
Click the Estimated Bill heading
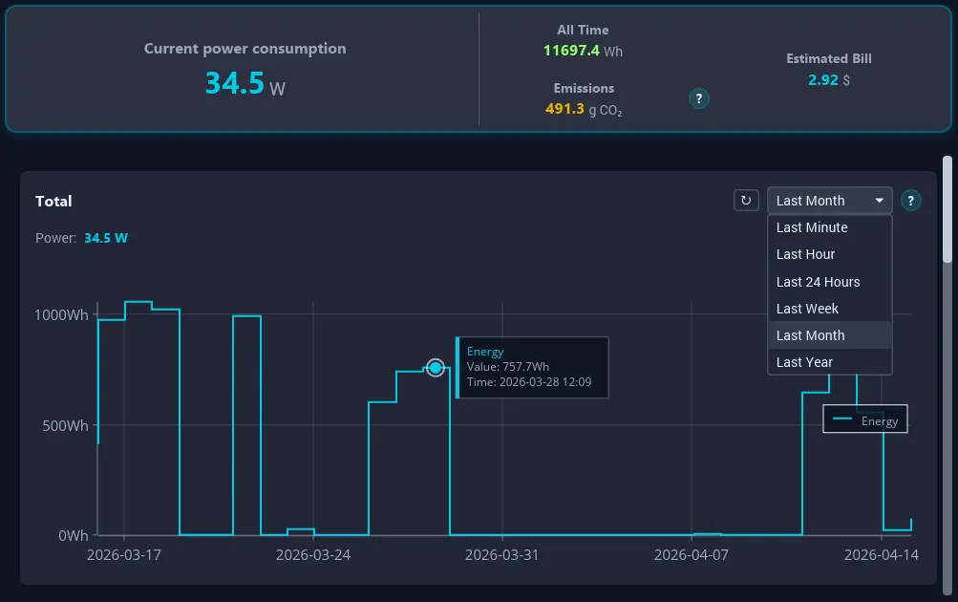pyautogui.click(x=828, y=58)
